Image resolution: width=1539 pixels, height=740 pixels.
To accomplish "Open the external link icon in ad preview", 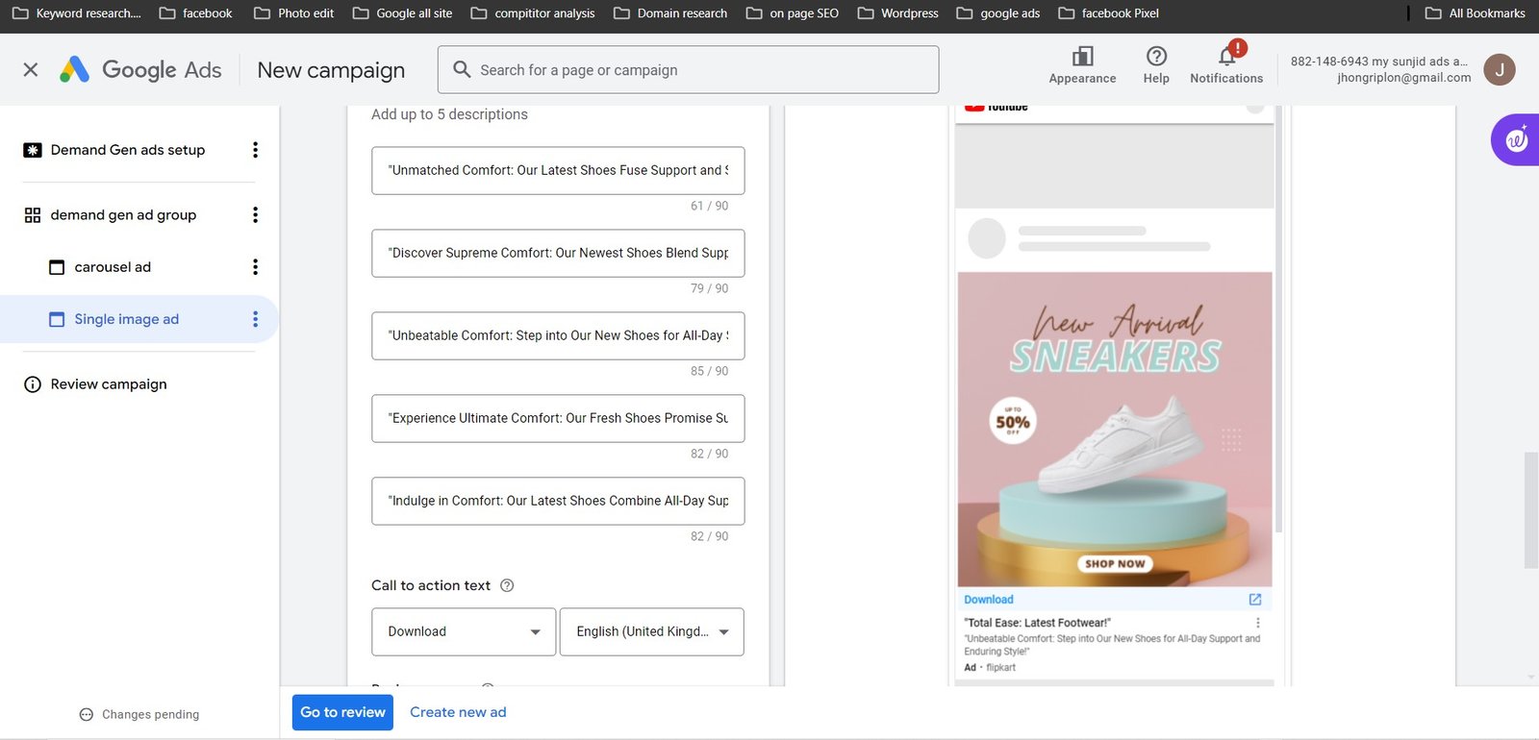I will 1255,599.
